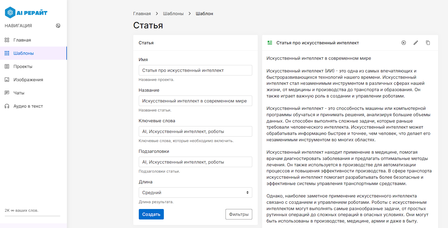Click the AI Рерайт logo

(x=26, y=13)
